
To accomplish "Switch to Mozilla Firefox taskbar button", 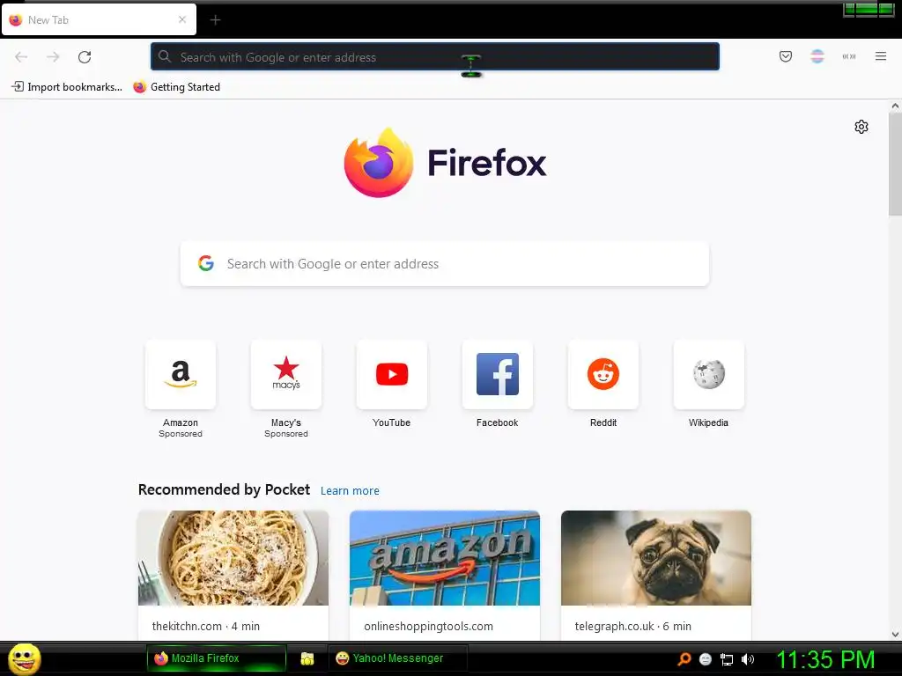I will pyautogui.click(x=217, y=658).
